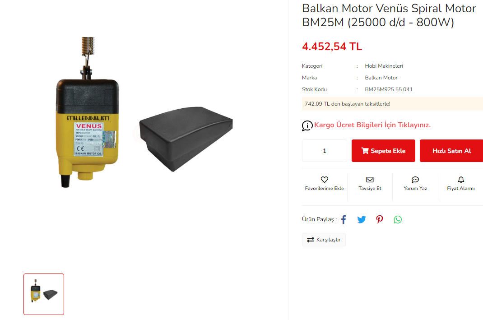Open the Hobi Makineleri category link

pyautogui.click(x=384, y=66)
